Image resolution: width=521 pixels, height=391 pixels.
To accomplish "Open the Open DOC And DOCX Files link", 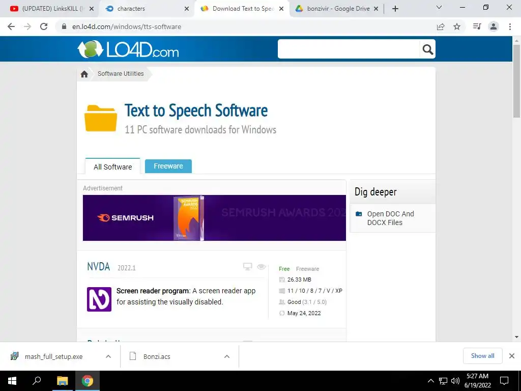I will tap(390, 218).
